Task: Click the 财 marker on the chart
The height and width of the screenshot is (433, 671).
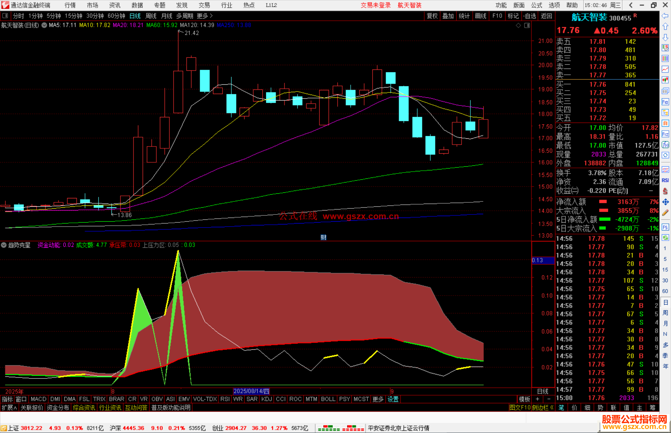Action: 323,237
